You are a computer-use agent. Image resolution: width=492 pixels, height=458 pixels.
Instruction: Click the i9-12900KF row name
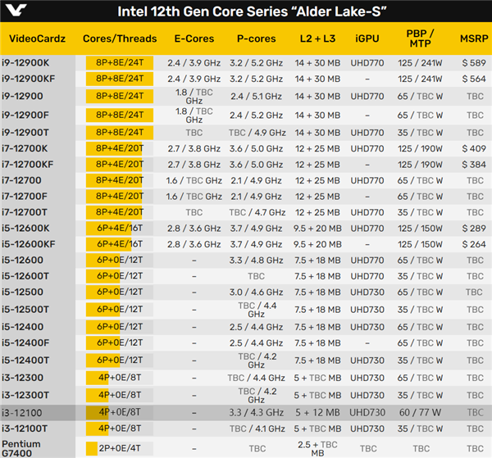tap(28, 79)
